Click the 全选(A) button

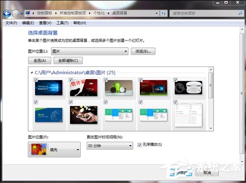point(39,61)
